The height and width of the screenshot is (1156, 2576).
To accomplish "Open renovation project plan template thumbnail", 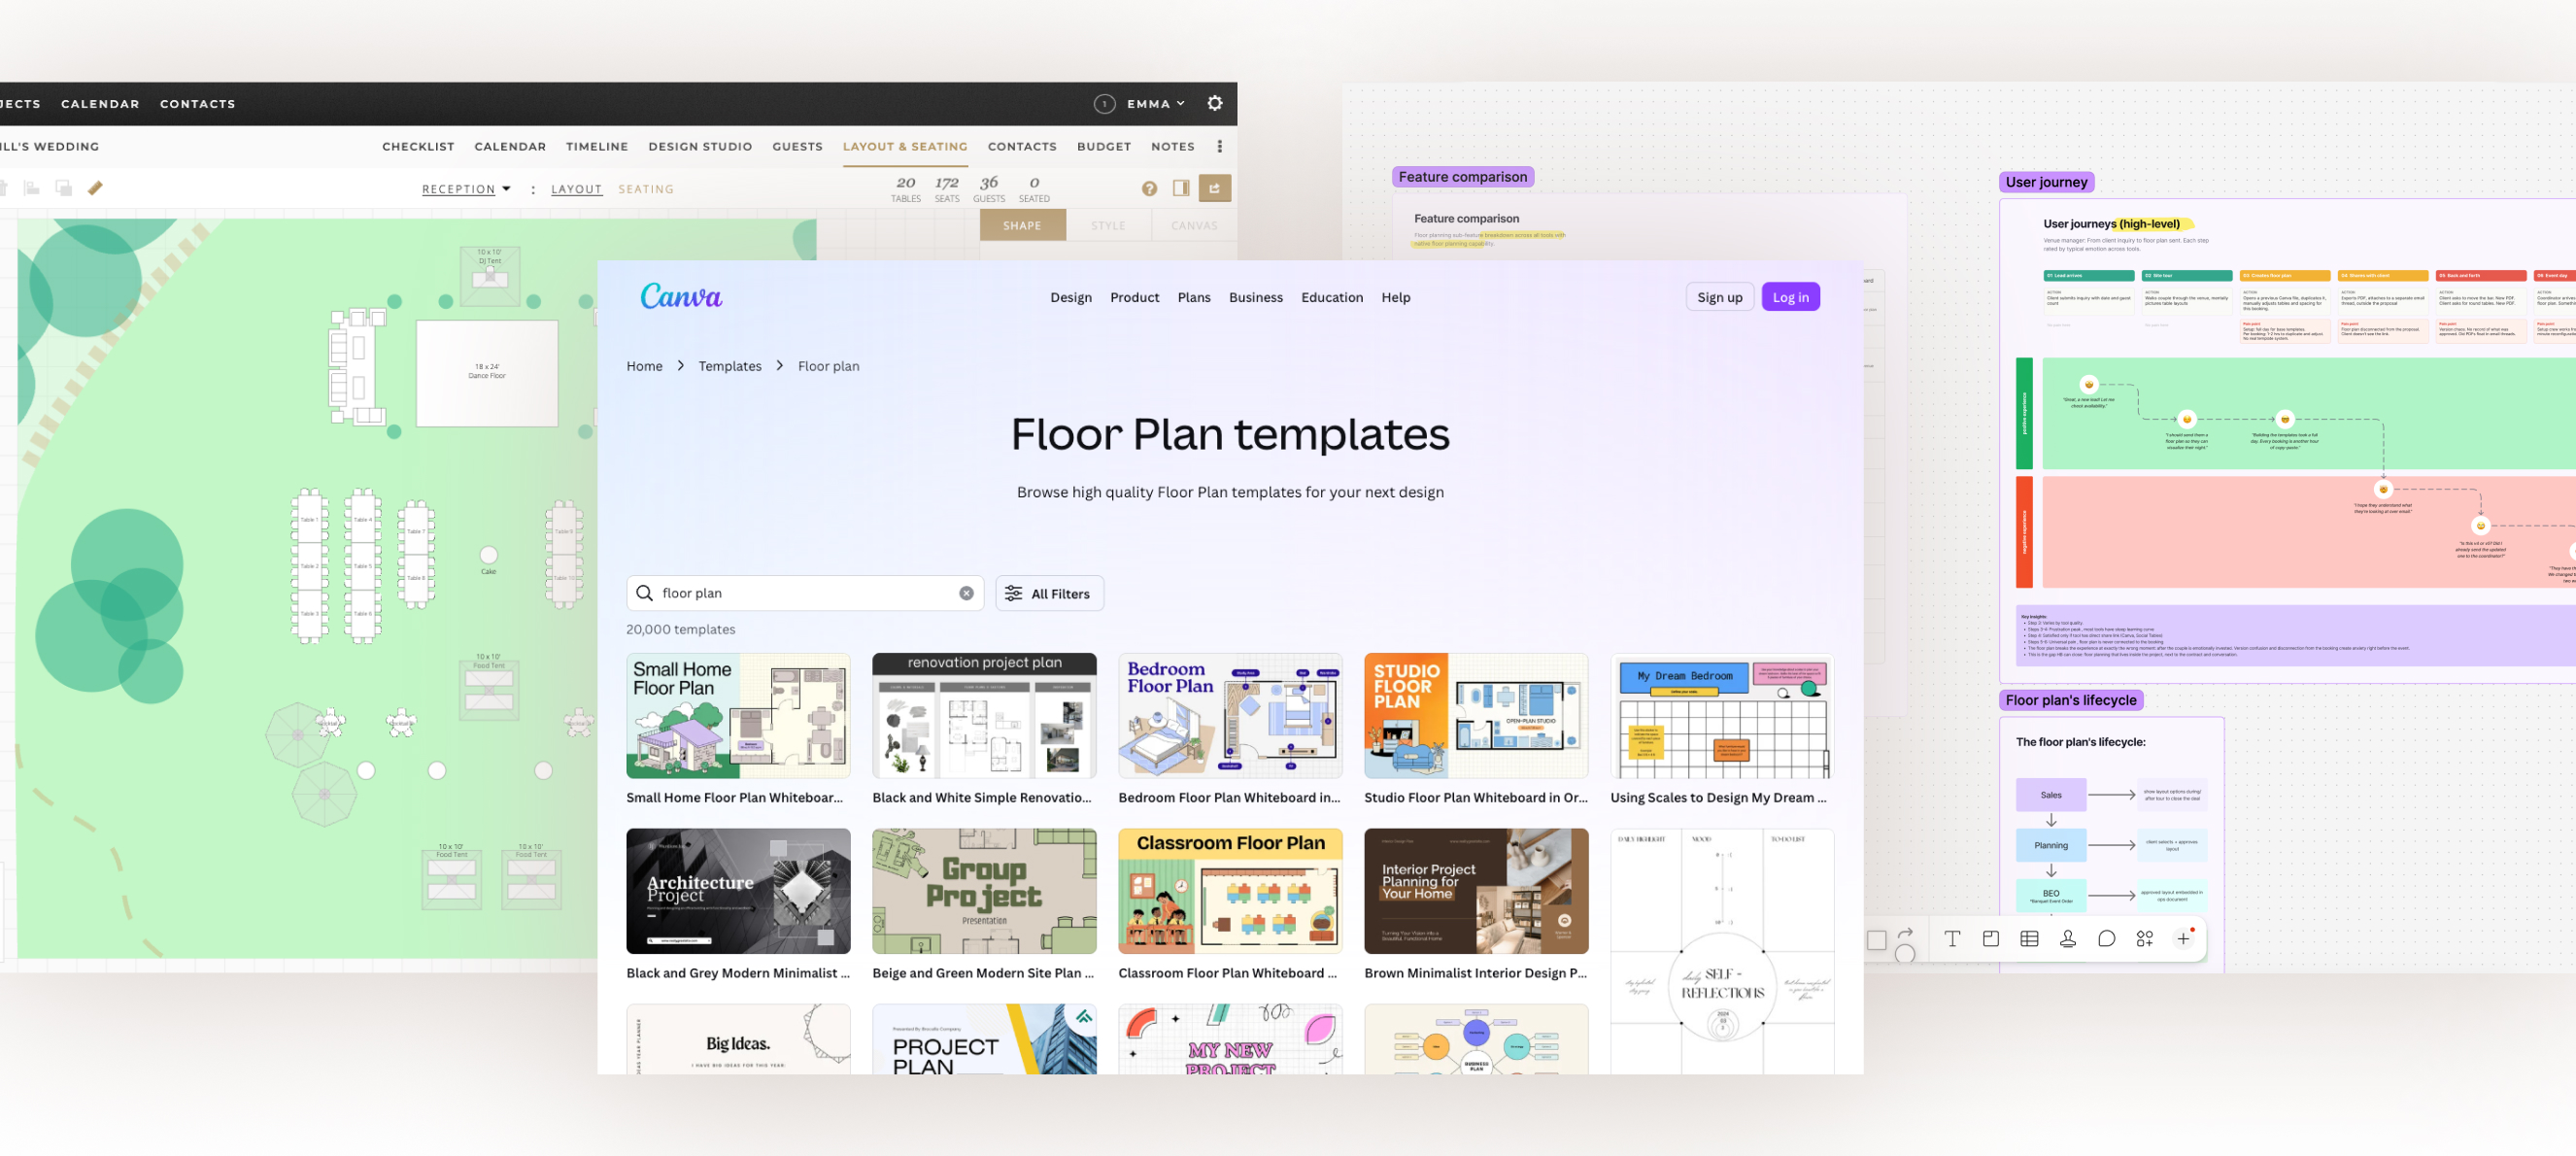I will tap(984, 716).
